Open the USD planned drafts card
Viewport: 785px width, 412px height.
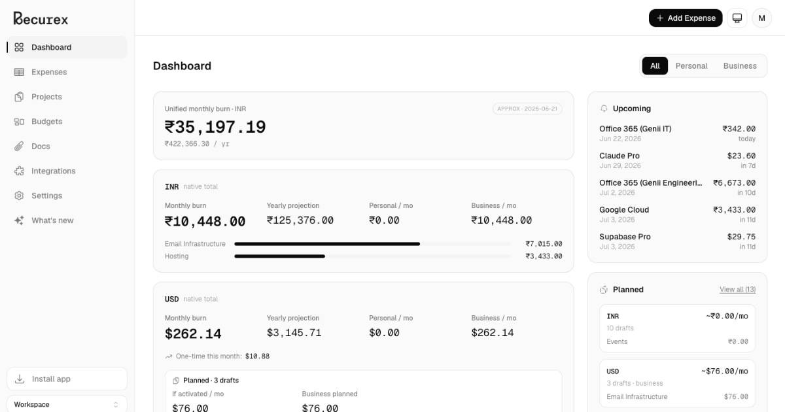click(x=677, y=383)
